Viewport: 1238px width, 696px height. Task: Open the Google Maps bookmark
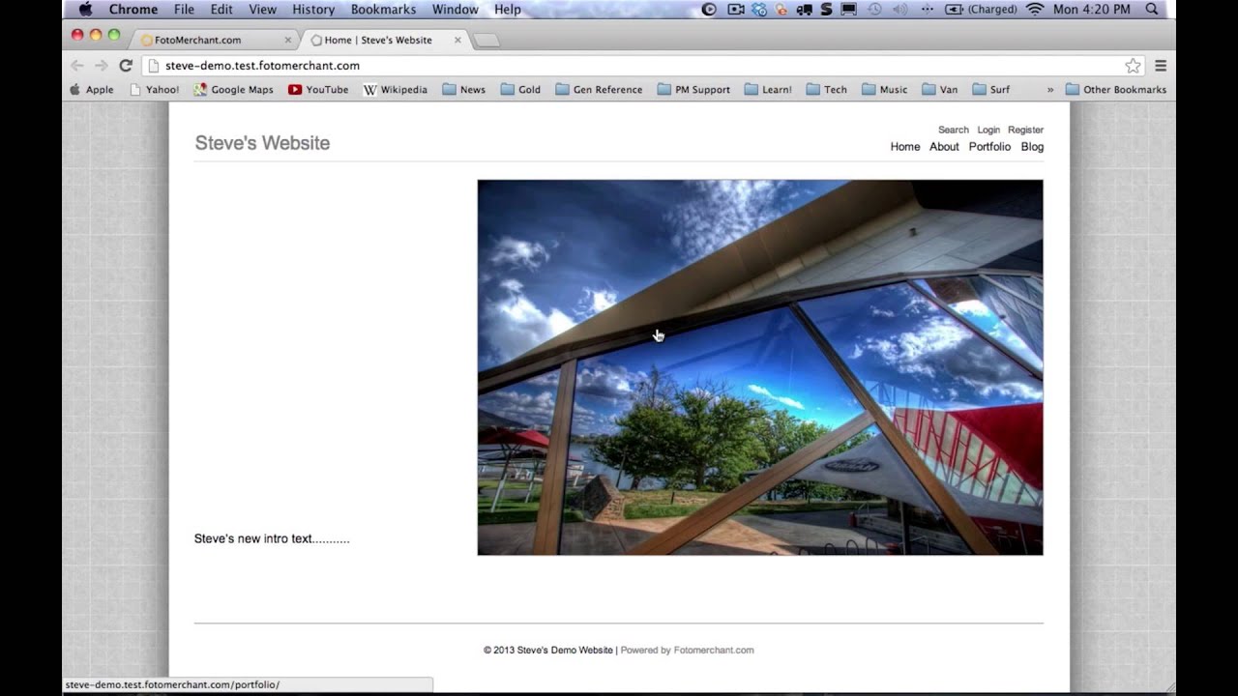tap(233, 89)
